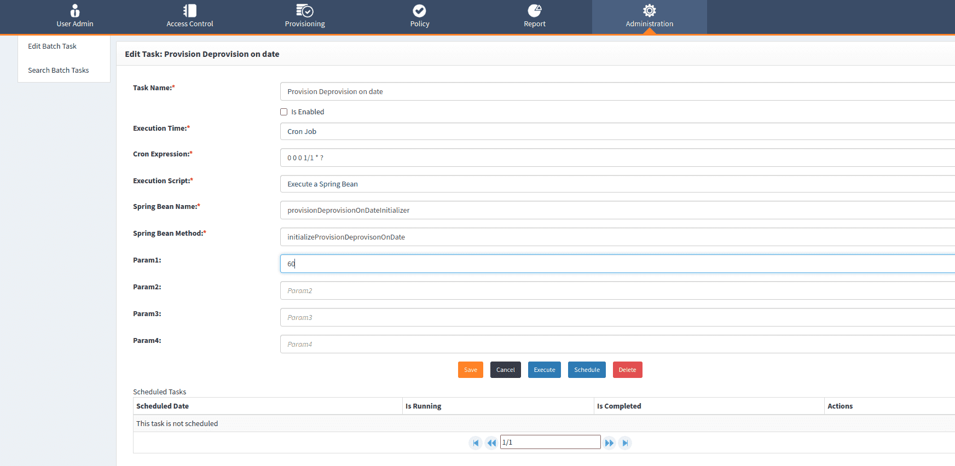Enable the Is Enabled checkbox

(x=284, y=112)
